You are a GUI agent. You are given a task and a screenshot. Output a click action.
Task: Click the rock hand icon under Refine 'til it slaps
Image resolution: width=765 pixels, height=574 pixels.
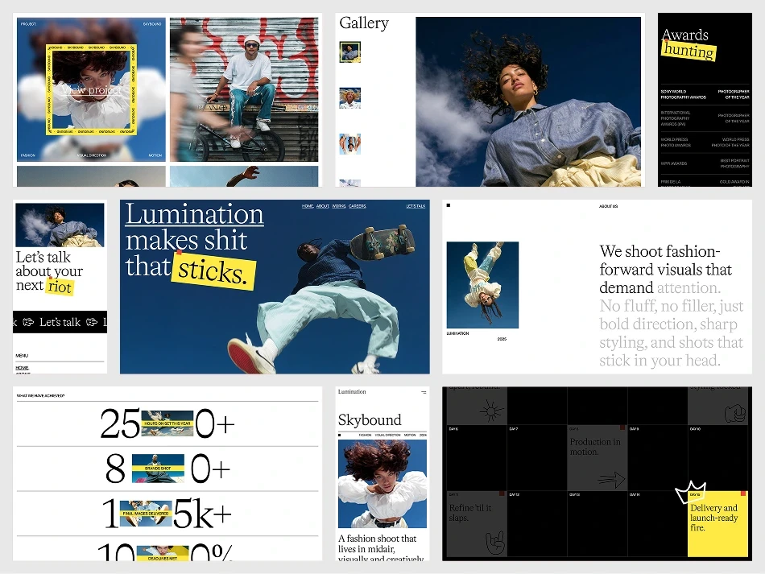496,543
